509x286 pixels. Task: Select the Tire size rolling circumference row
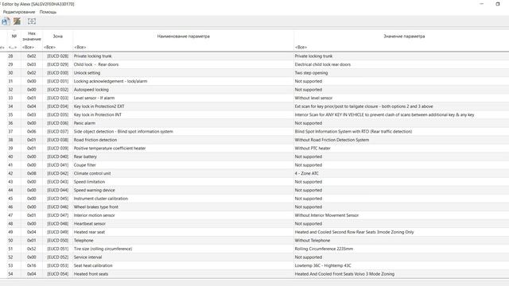pos(254,249)
